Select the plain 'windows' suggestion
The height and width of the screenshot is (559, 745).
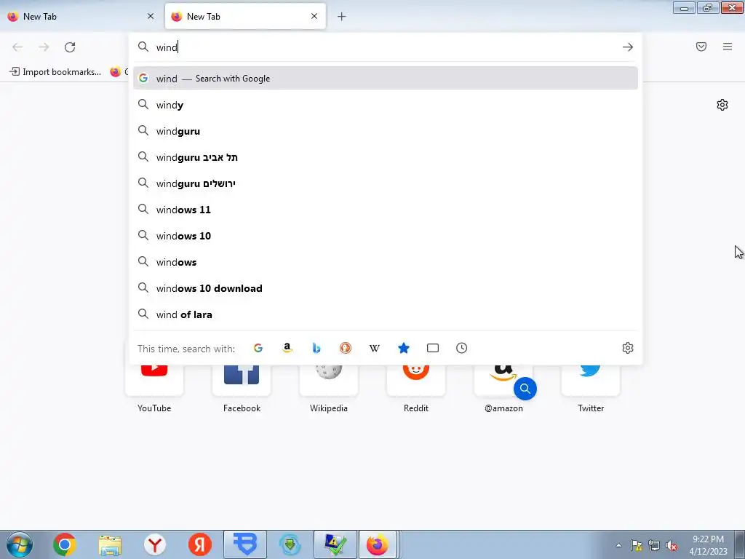(x=386, y=262)
